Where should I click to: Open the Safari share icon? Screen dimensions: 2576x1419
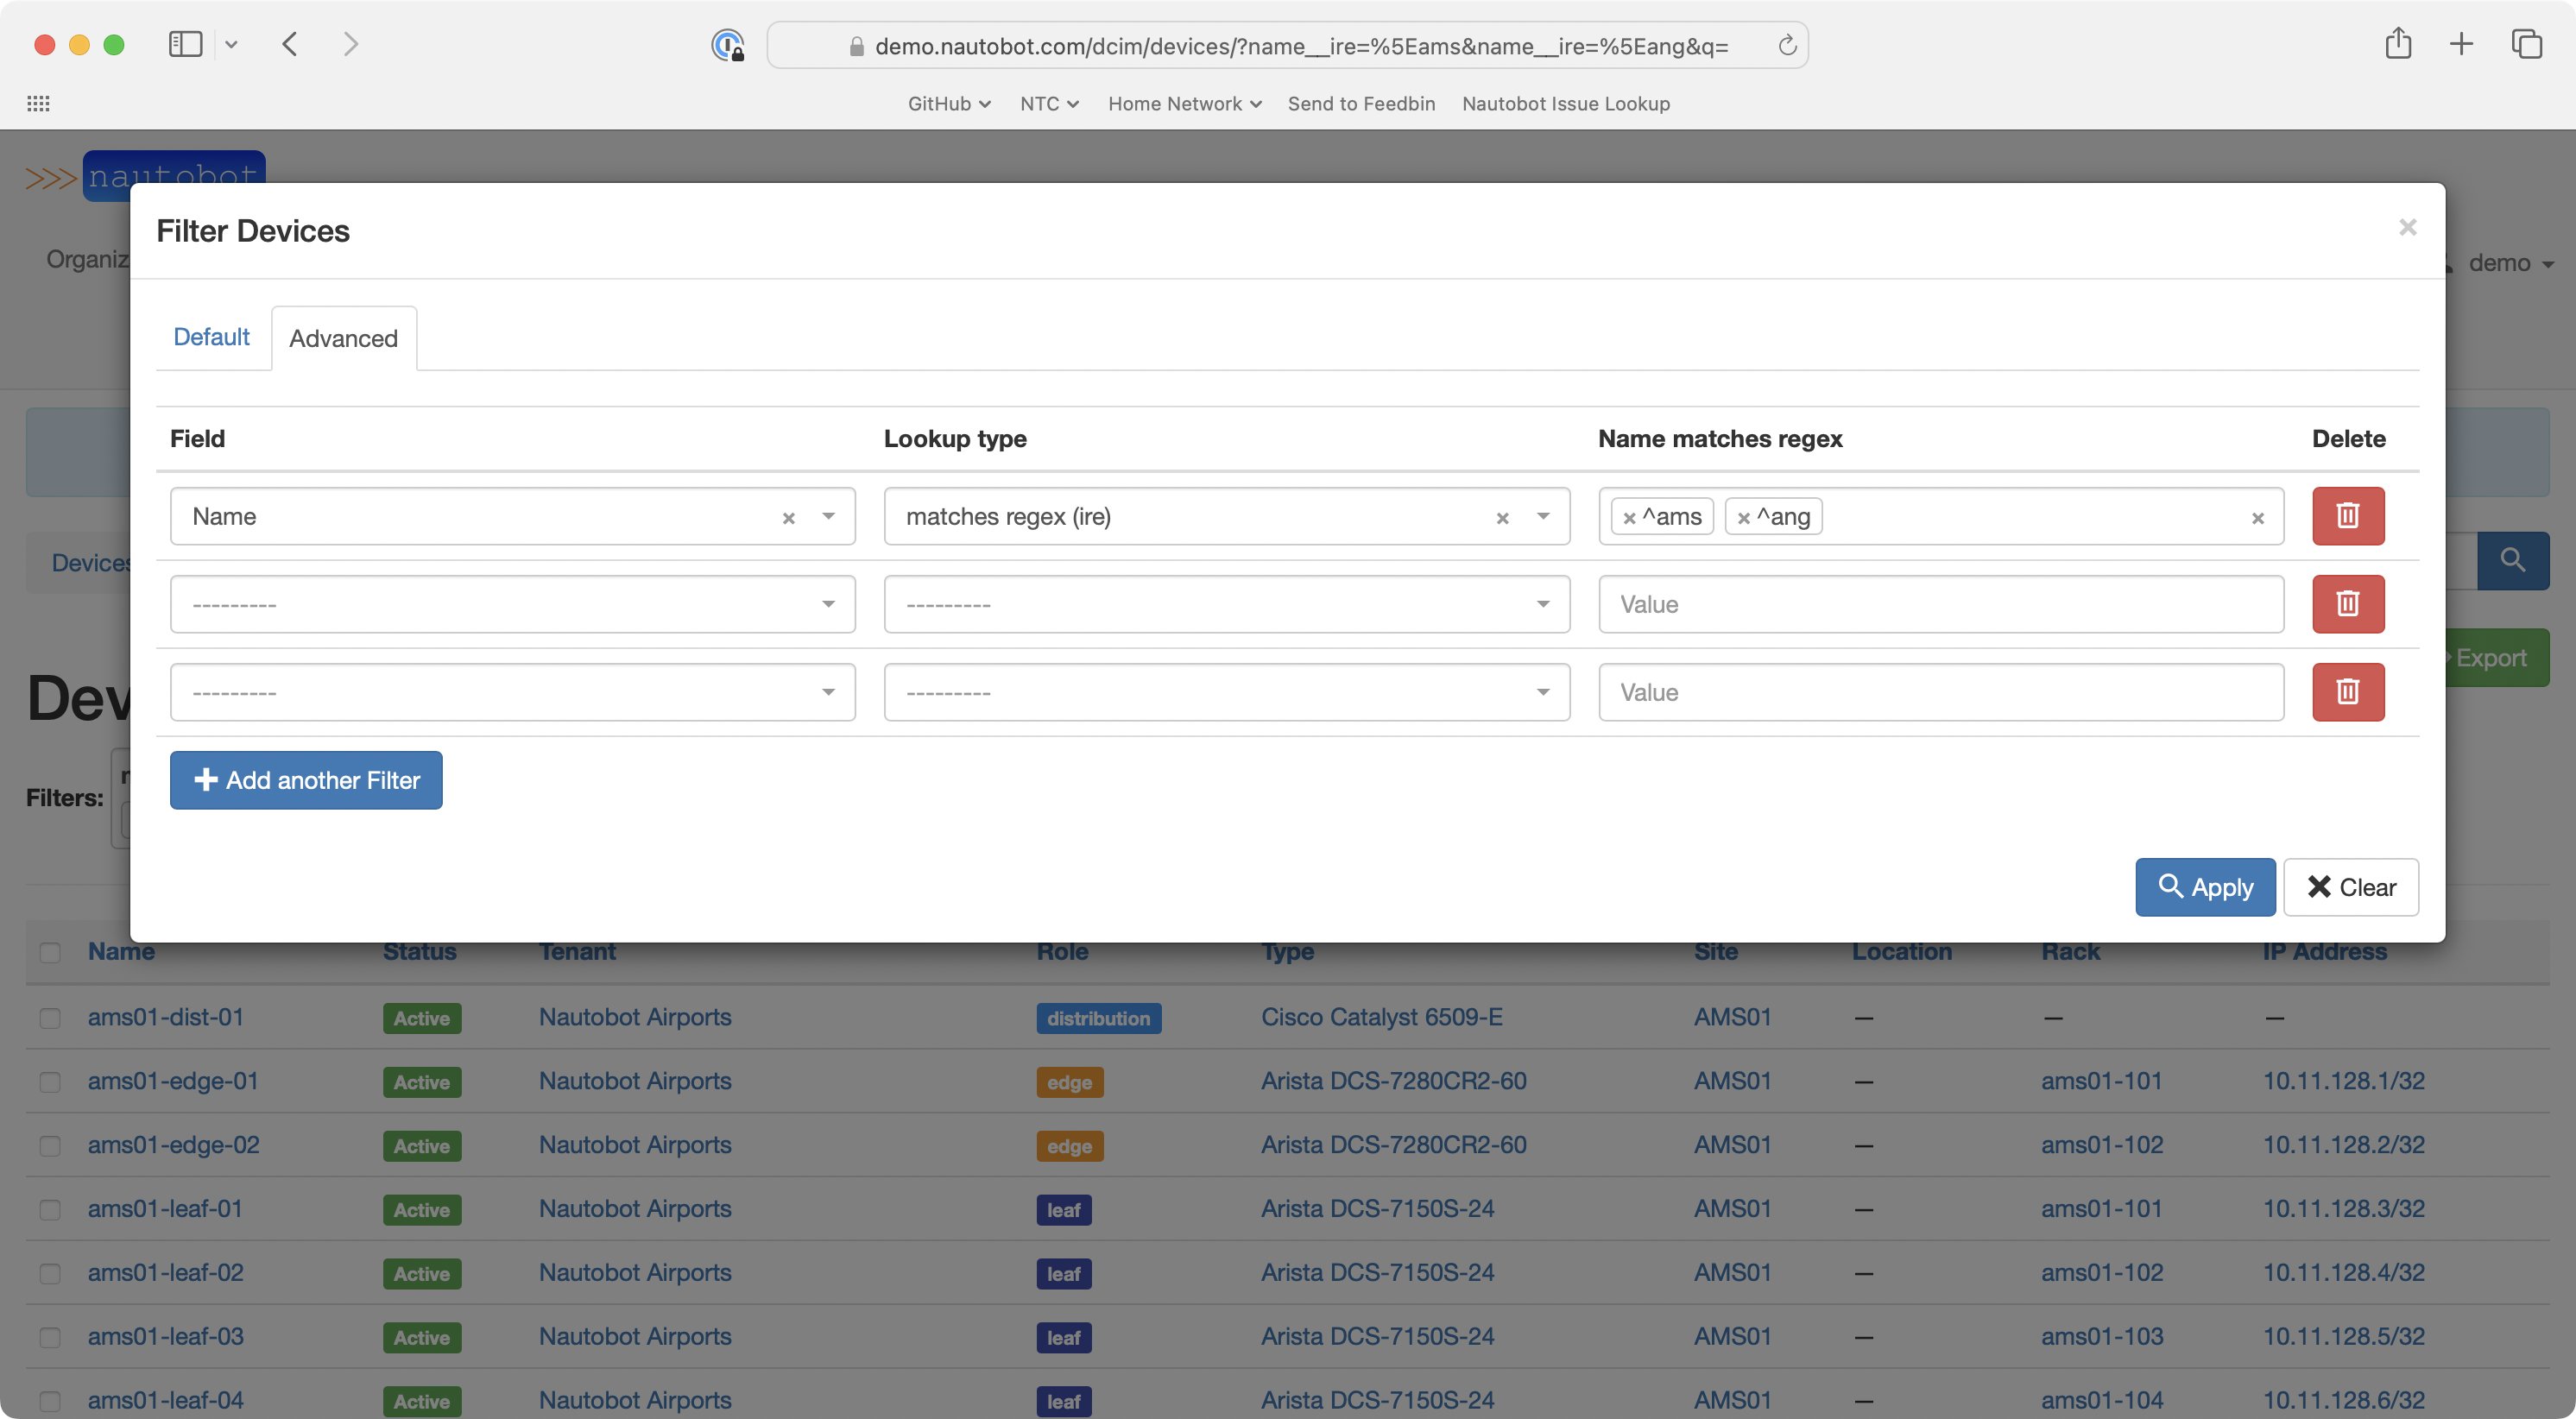2398,44
